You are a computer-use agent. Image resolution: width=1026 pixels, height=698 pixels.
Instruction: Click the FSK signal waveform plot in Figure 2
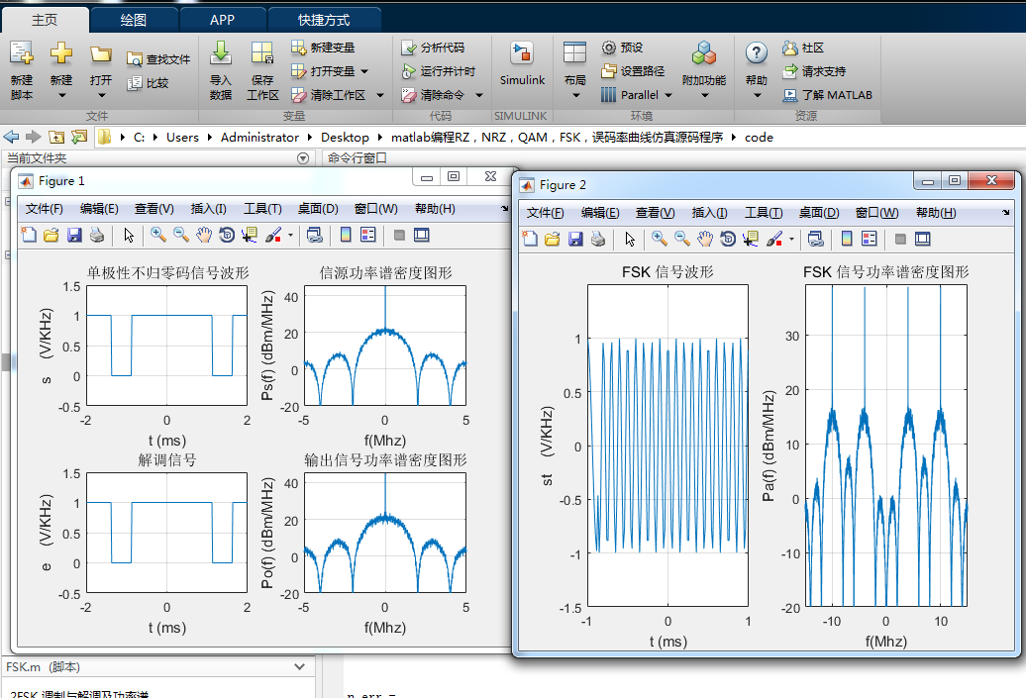[667, 445]
